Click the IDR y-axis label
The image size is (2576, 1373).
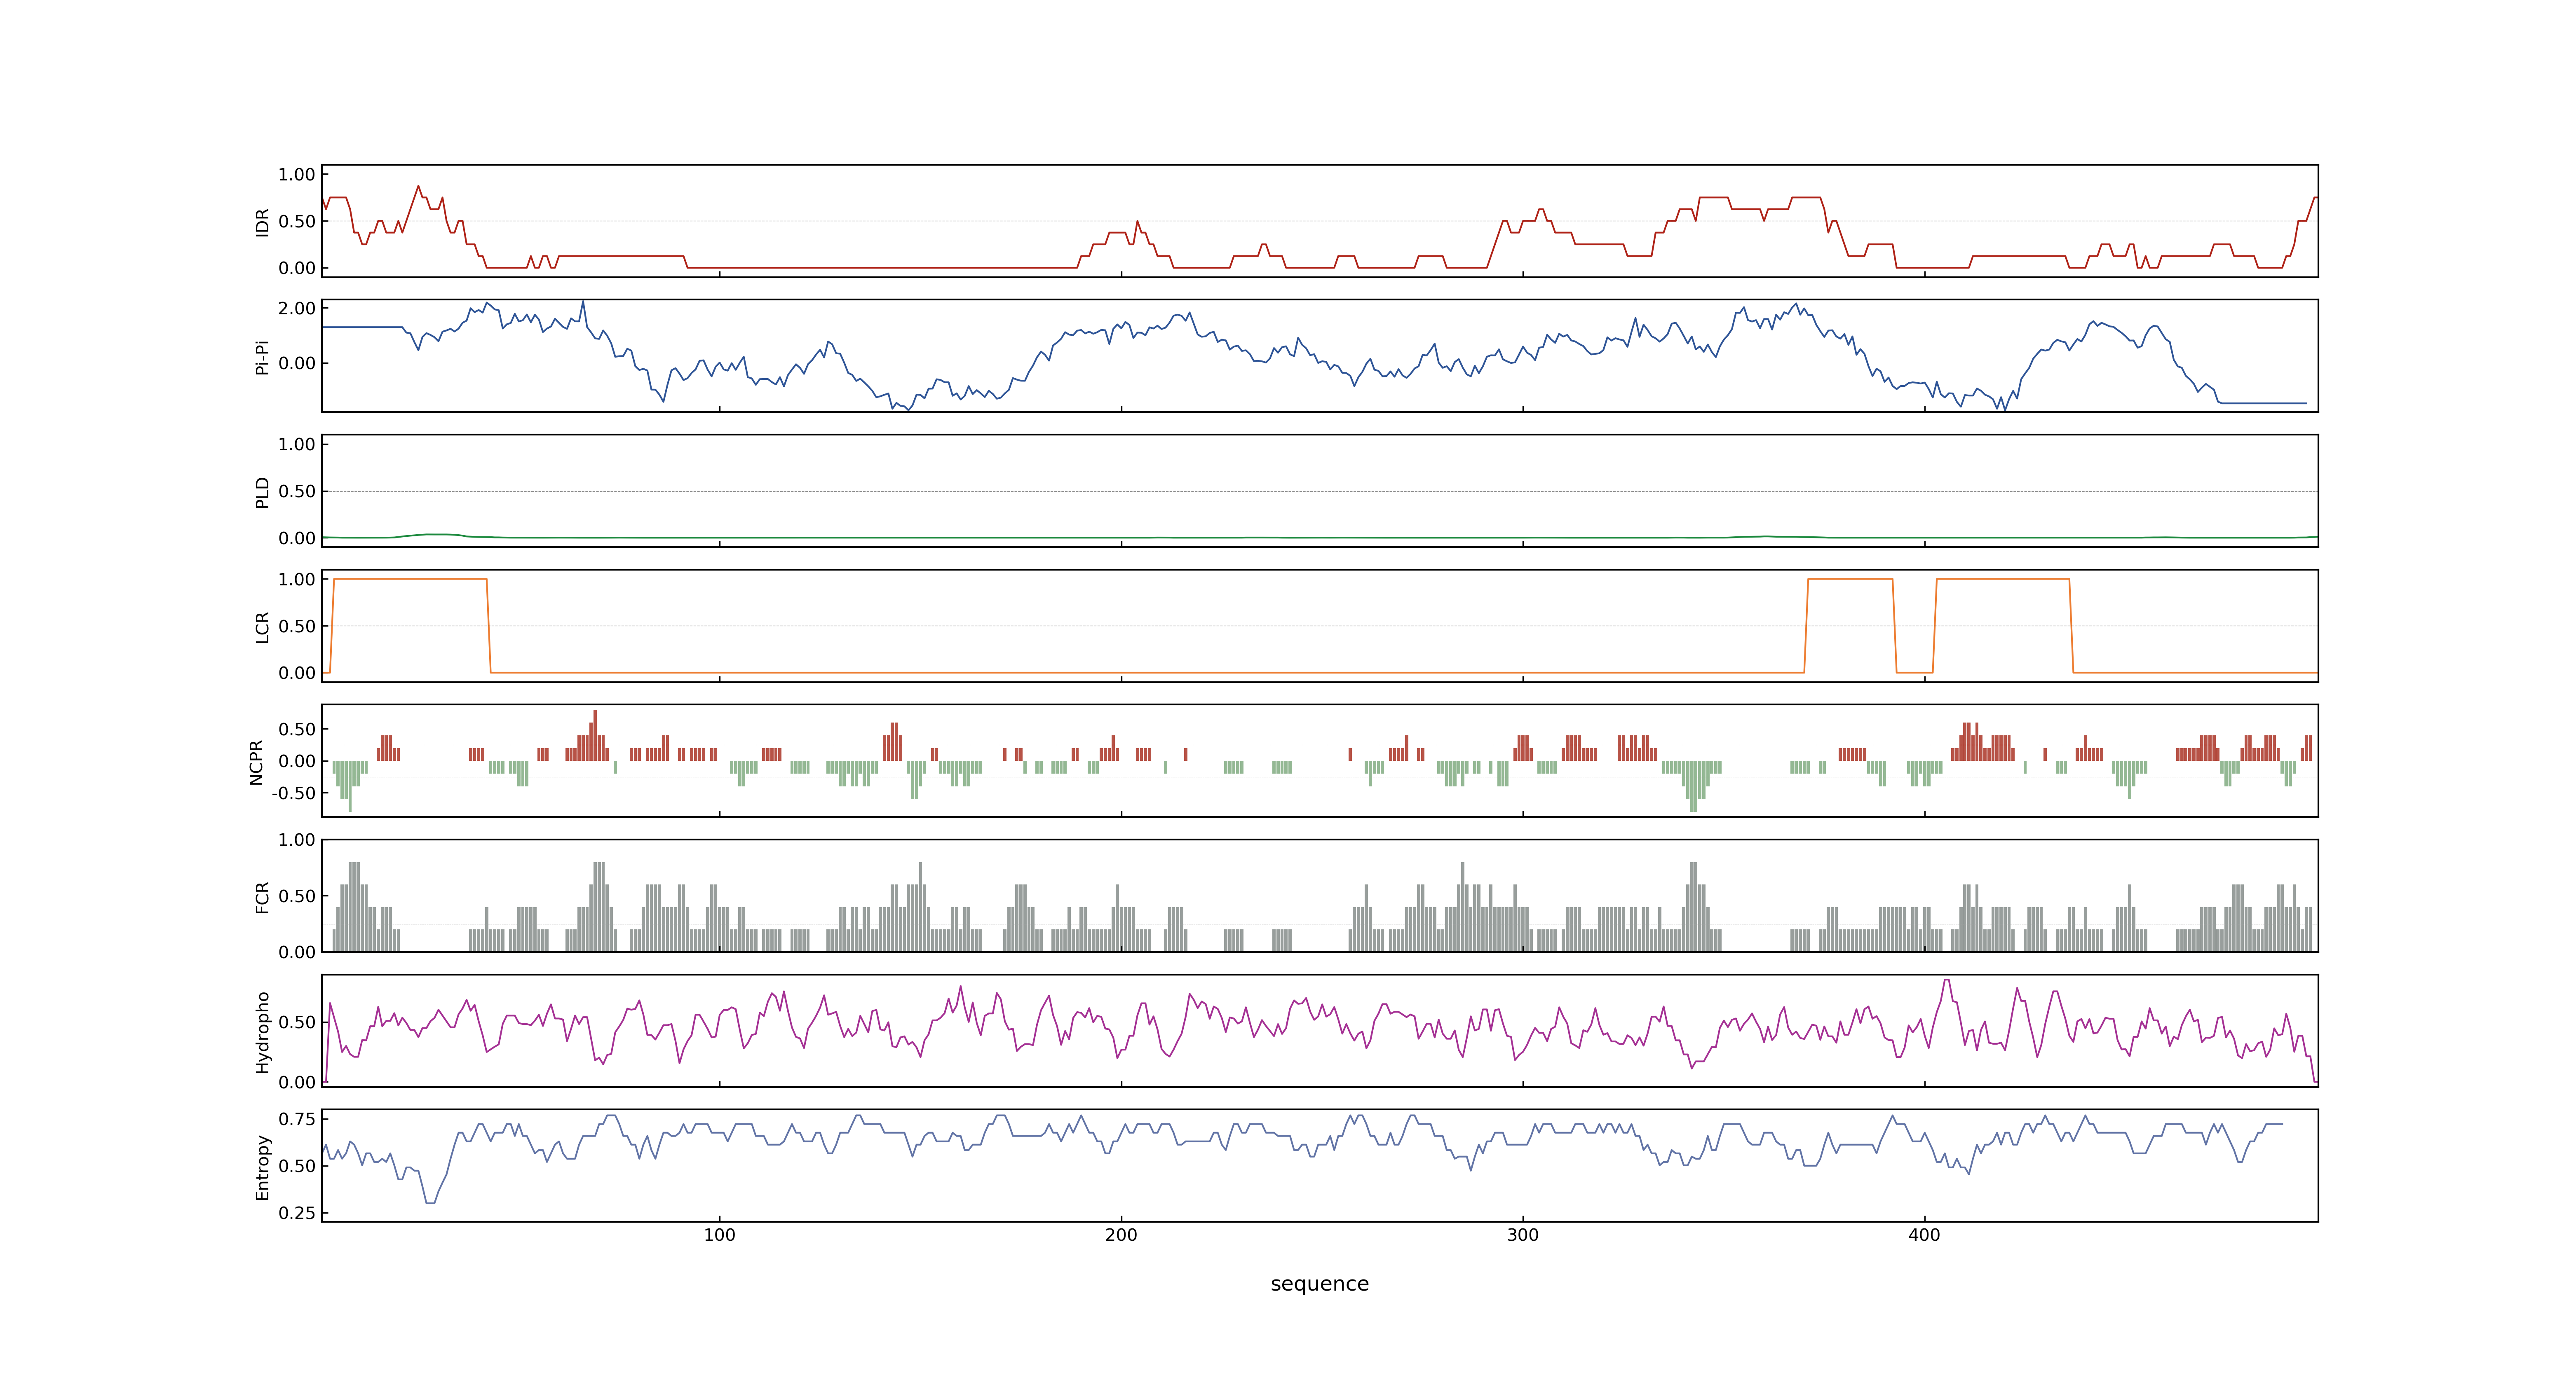[262, 222]
